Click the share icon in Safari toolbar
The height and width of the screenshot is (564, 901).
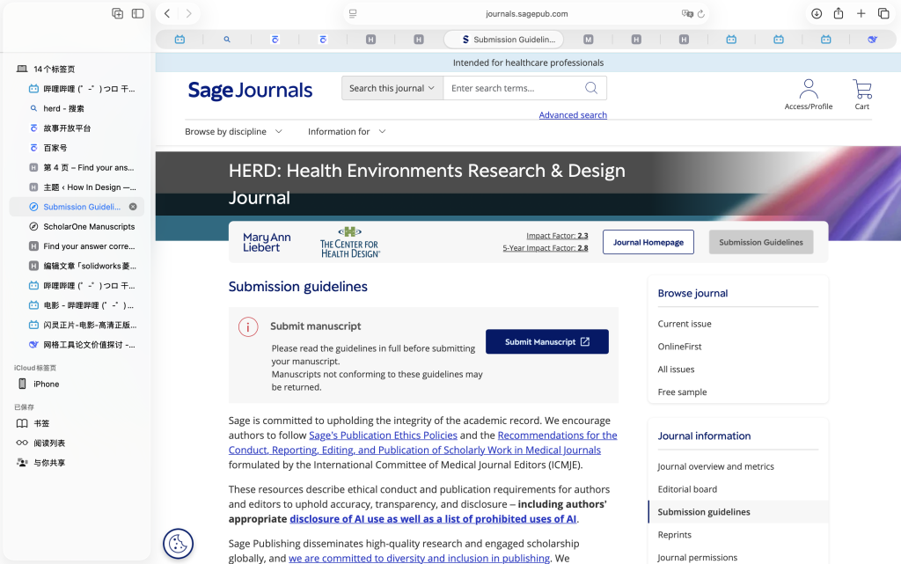coord(839,13)
